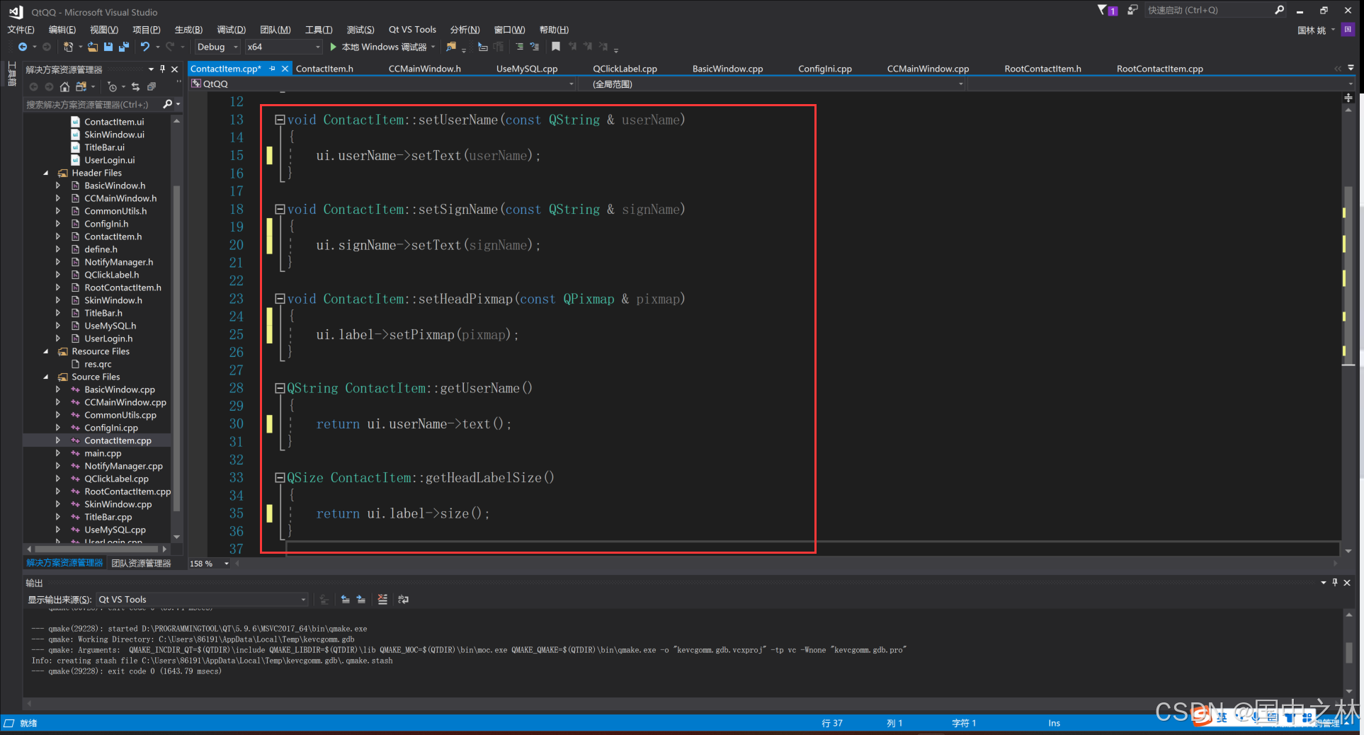This screenshot has width=1364, height=735.
Task: Select main.cpp in Solution Explorer
Action: pos(103,453)
